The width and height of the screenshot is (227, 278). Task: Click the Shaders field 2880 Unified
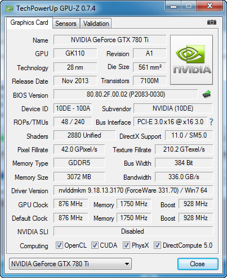coord(84,135)
